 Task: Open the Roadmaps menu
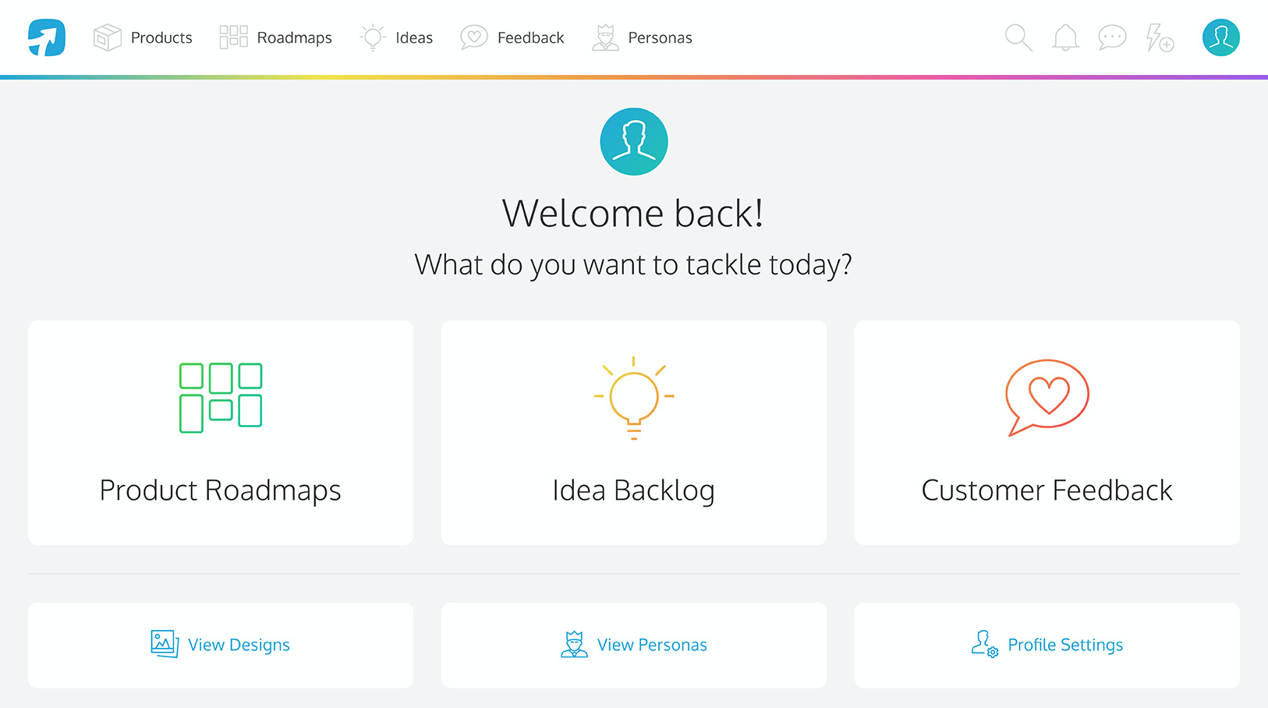[x=275, y=37]
